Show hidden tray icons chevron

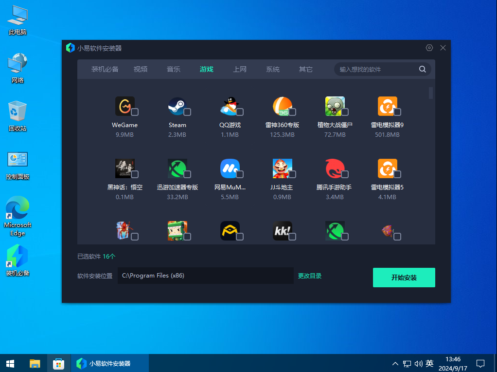tap(395, 363)
